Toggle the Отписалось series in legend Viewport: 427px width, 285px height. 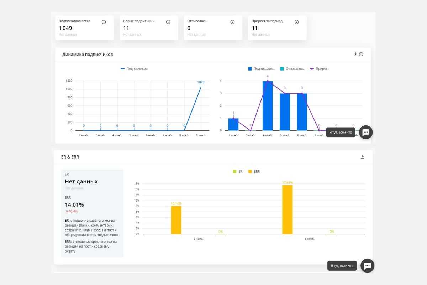point(292,69)
